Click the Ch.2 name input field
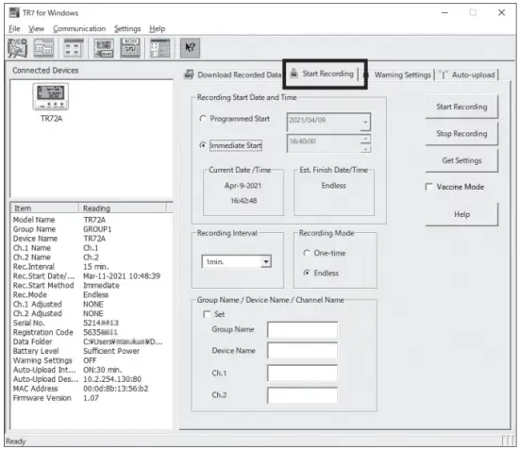This screenshot has height=450, width=519. coord(303,395)
